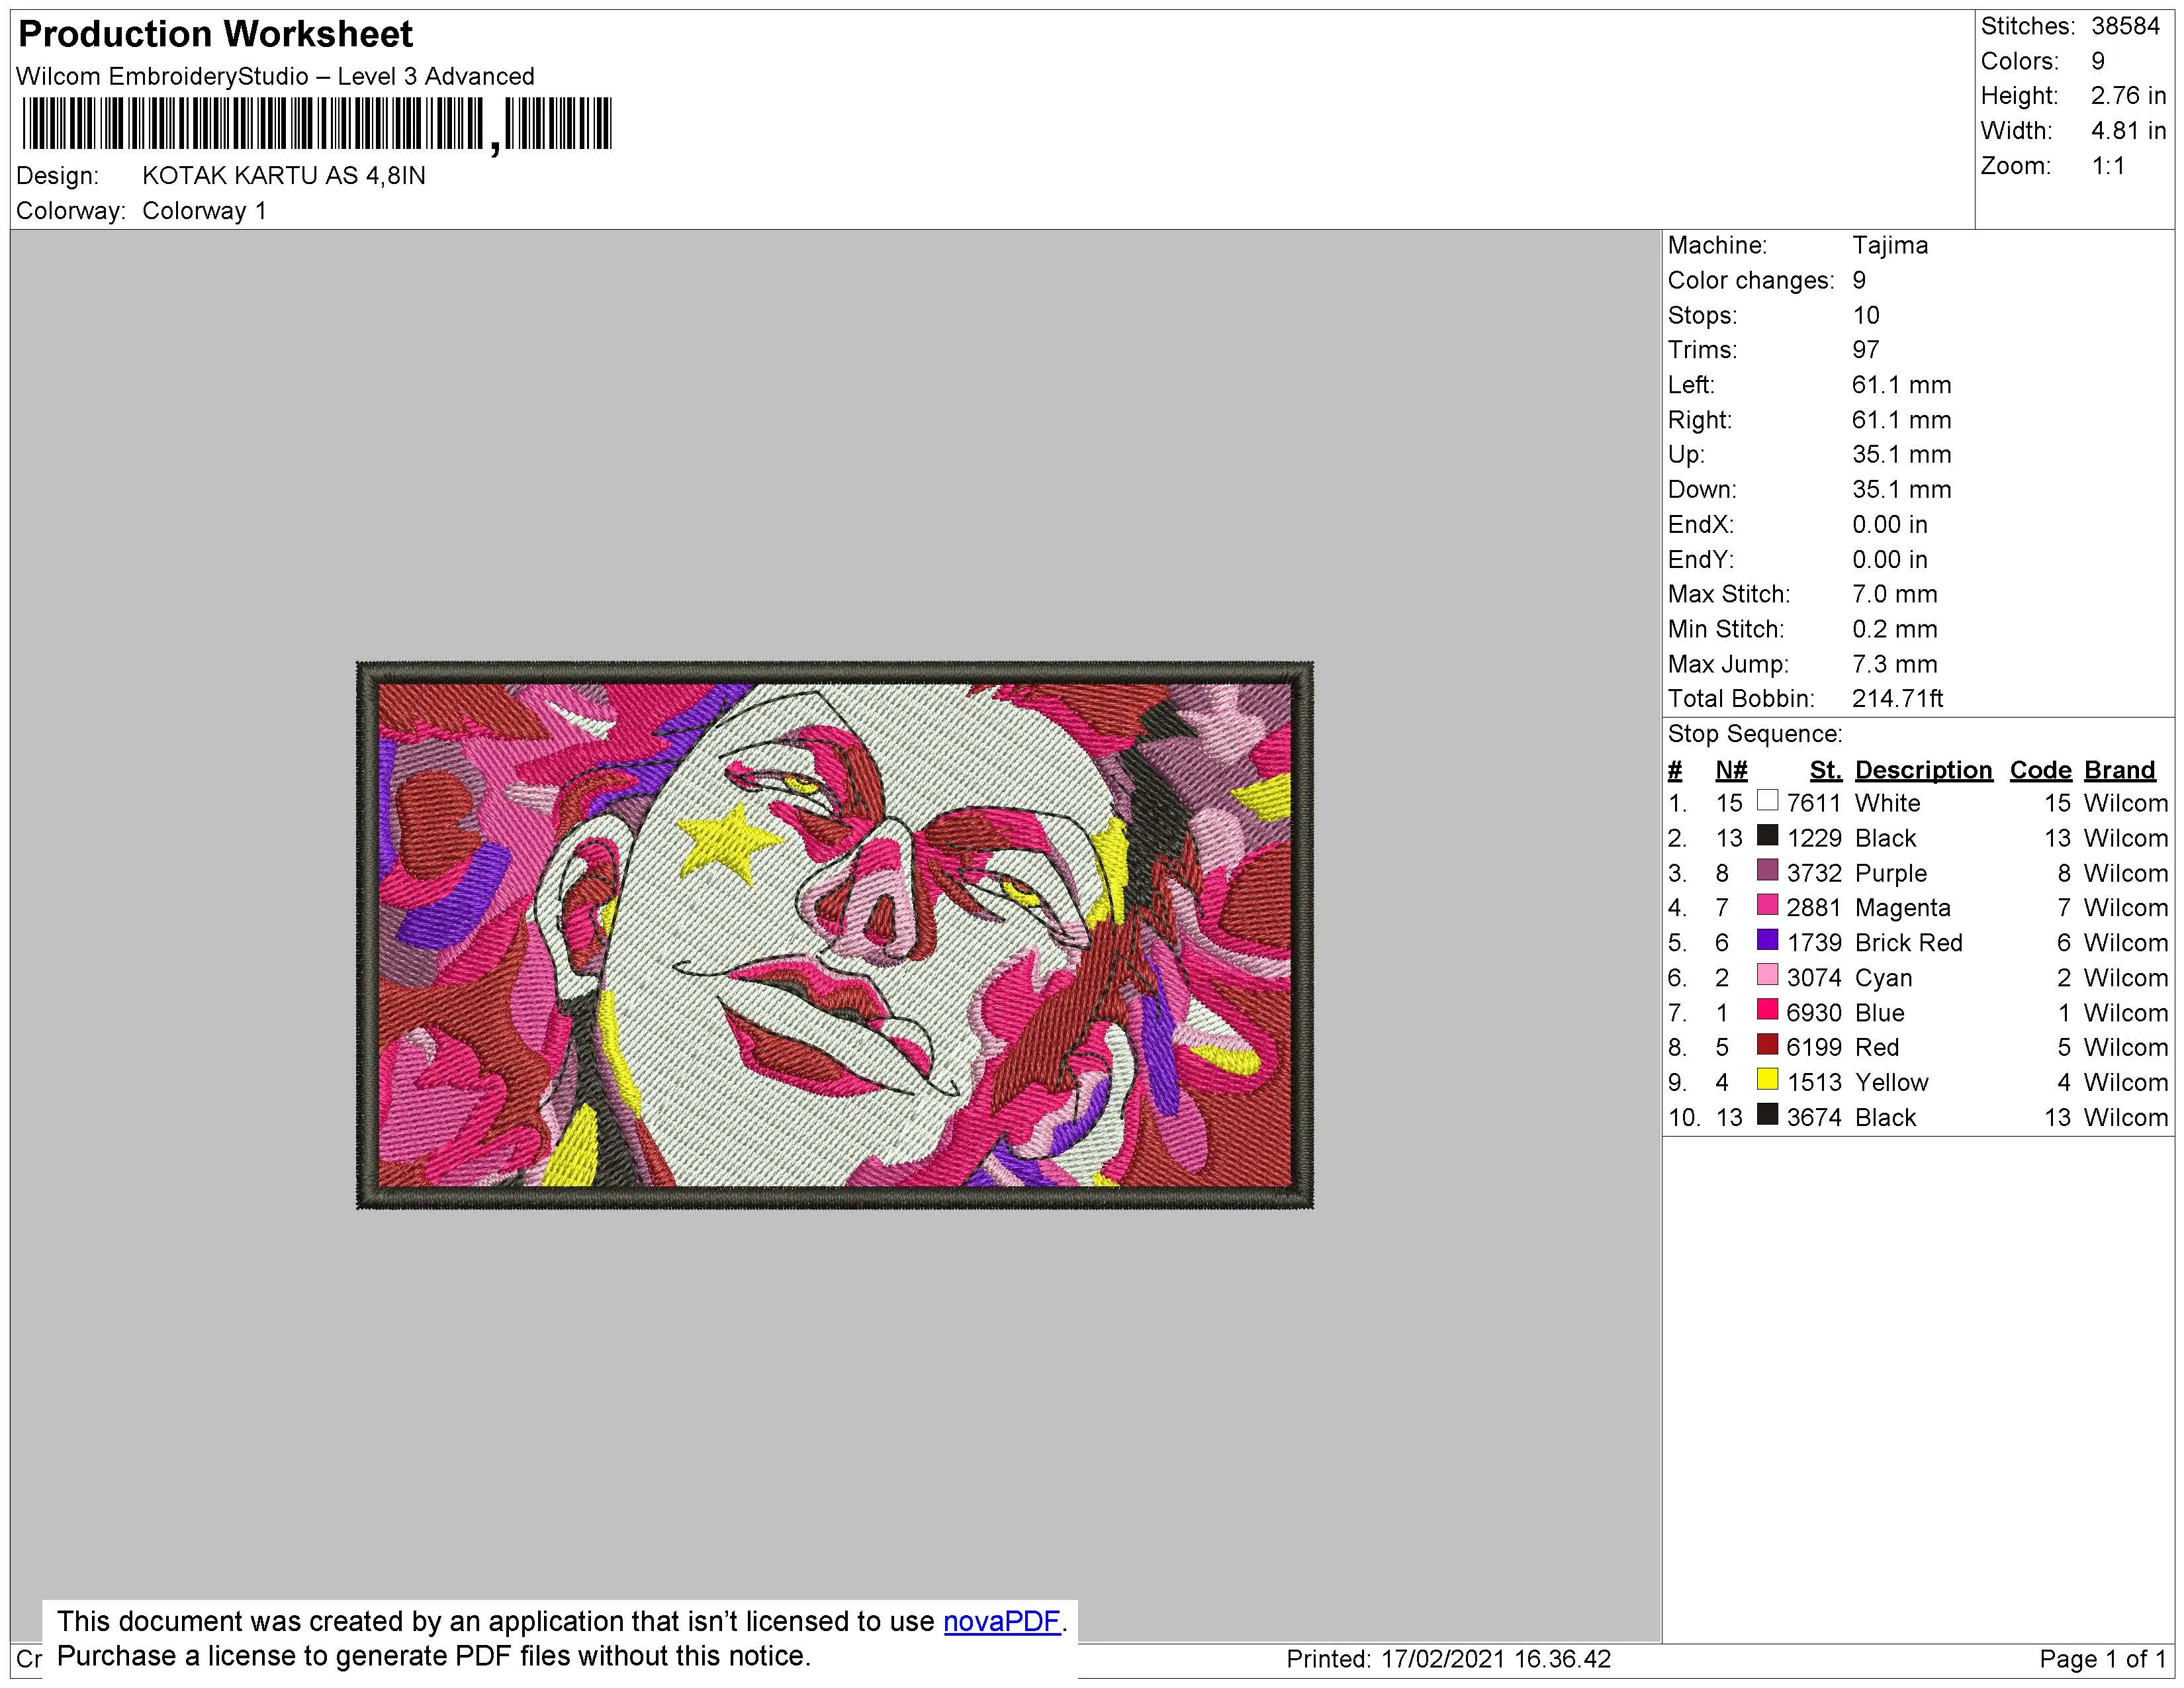The width and height of the screenshot is (2184, 1688).
Task: Click the Max Jump value 7.3 mm
Action: pyautogui.click(x=1894, y=664)
